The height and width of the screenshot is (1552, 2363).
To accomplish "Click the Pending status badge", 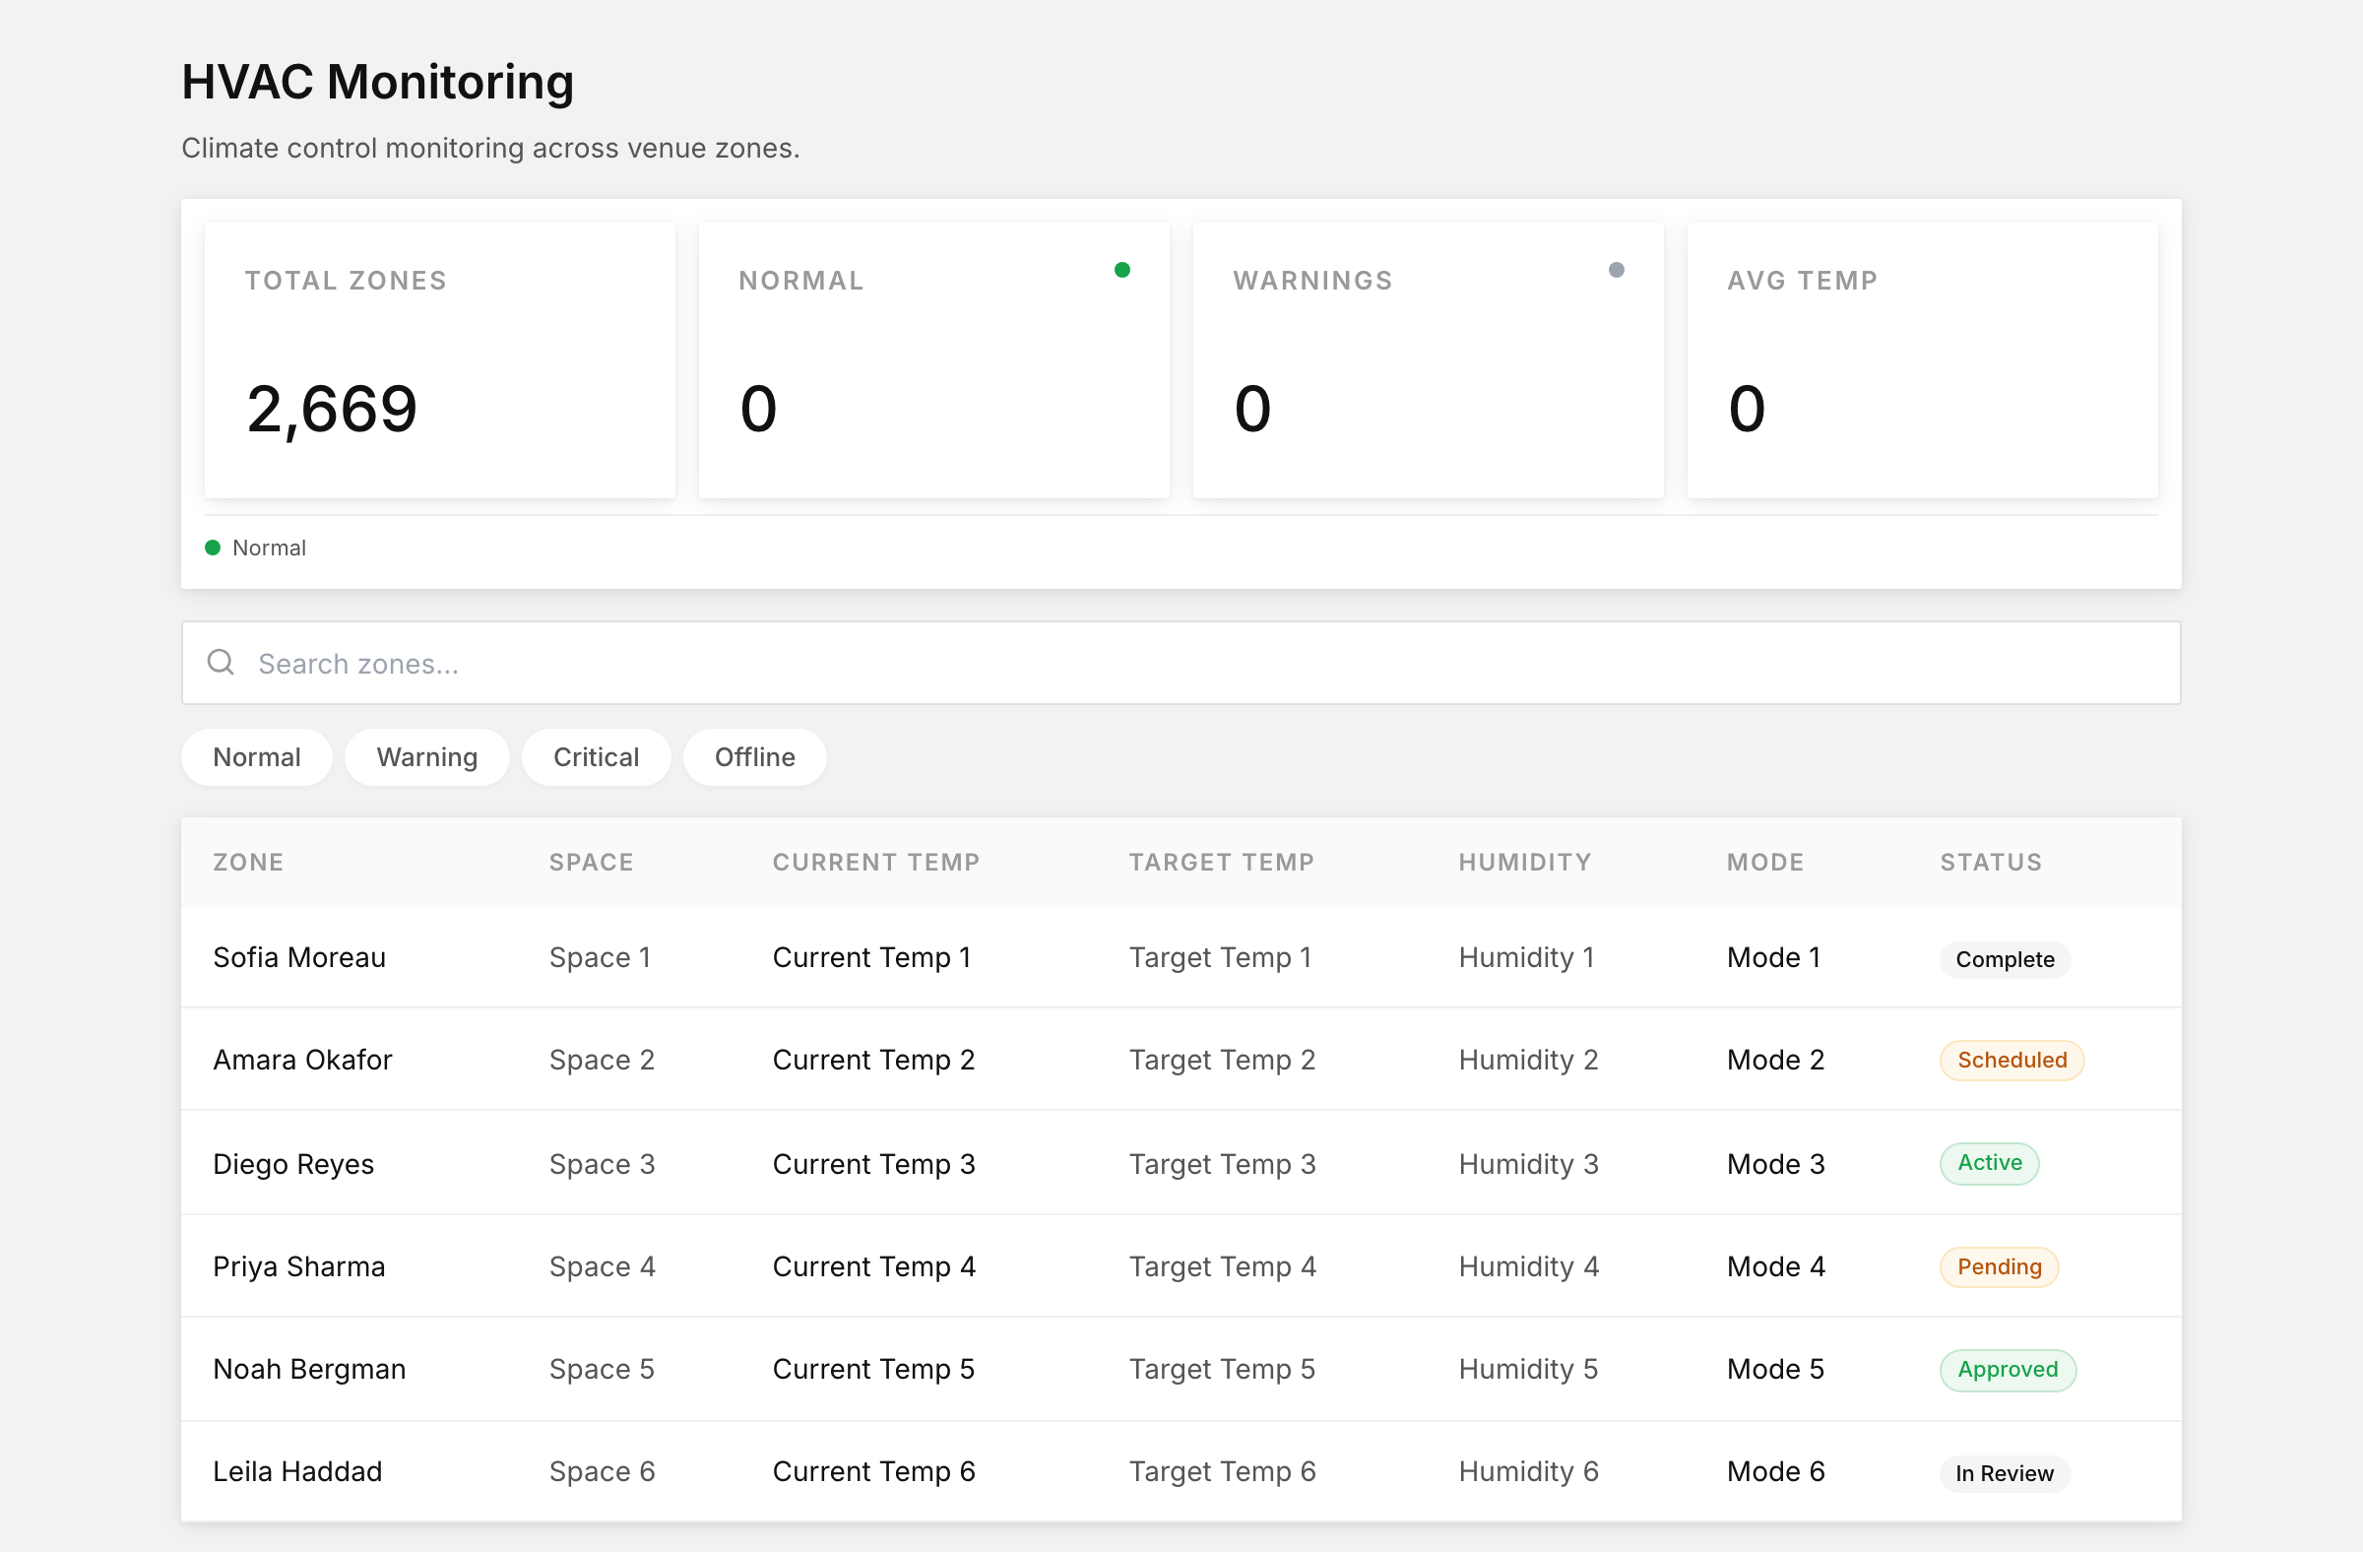I will tap(1999, 1267).
